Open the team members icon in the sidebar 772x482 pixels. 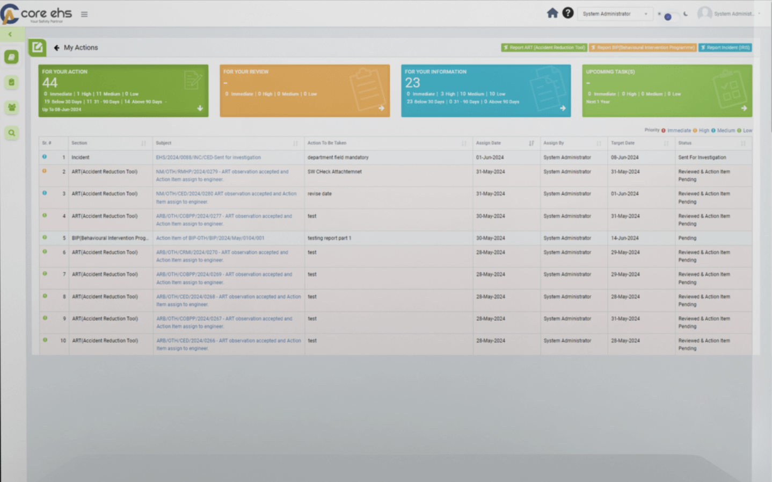(x=11, y=107)
